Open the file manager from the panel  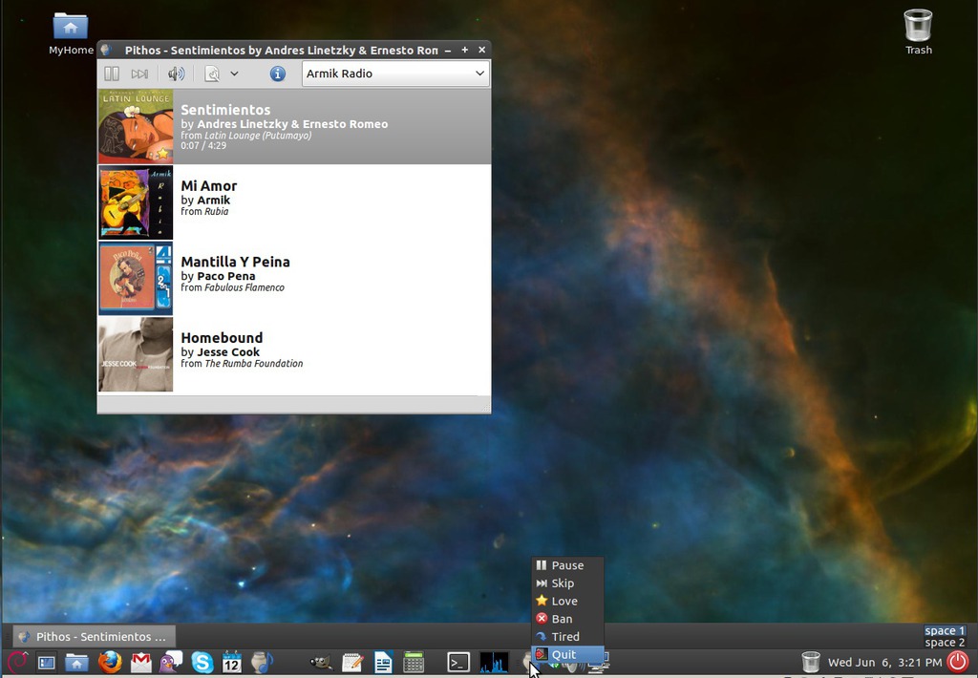coord(76,663)
